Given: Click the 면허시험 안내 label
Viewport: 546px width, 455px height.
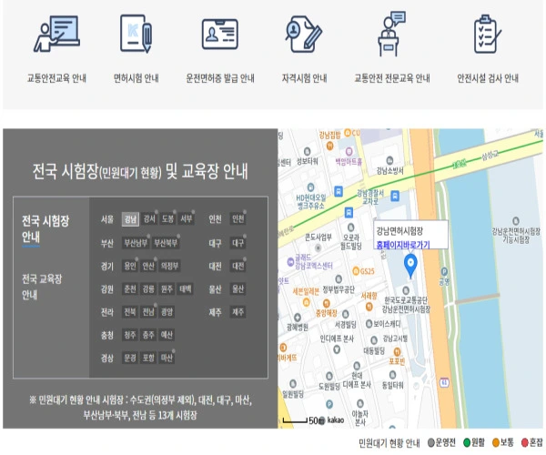Looking at the screenshot, I should click(x=136, y=78).
